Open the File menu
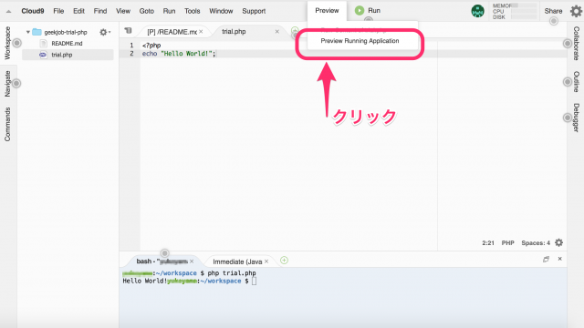The height and width of the screenshot is (328, 584). point(58,11)
